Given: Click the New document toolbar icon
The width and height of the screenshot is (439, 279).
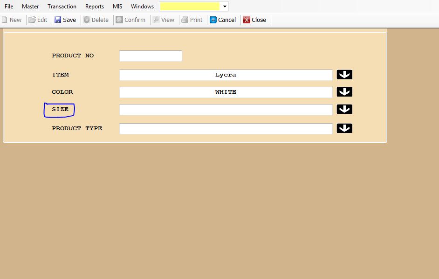Looking at the screenshot, I should [x=5, y=20].
